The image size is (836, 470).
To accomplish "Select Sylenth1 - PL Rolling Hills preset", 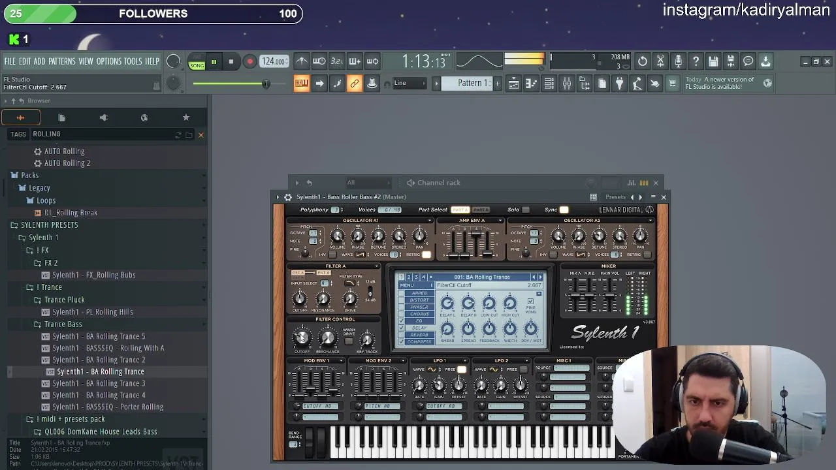I will 92,312.
